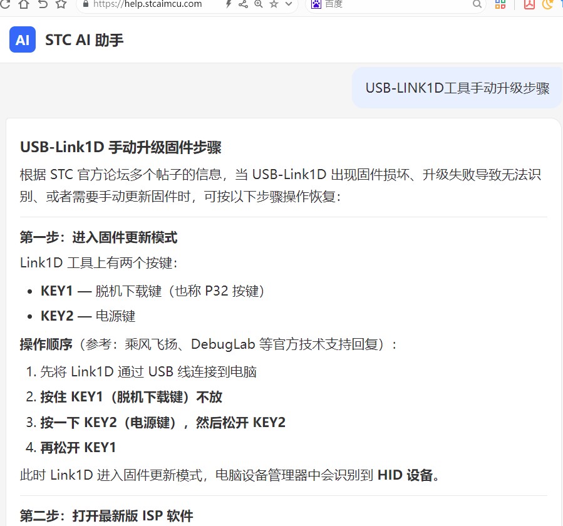Go to the browser home page icon

[x=24, y=4]
